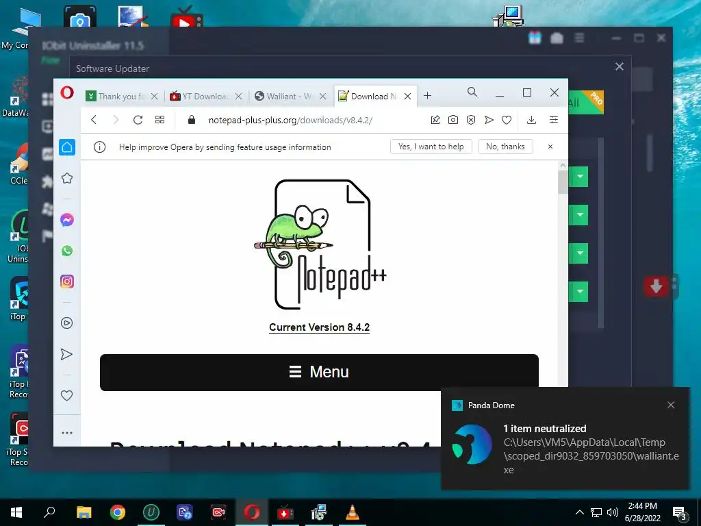Viewport: 701px width, 526px height.
Task: Open Opera main menu logo
Action: [67, 92]
